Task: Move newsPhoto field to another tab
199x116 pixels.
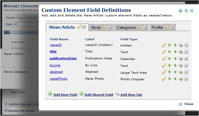Action: click(x=181, y=79)
